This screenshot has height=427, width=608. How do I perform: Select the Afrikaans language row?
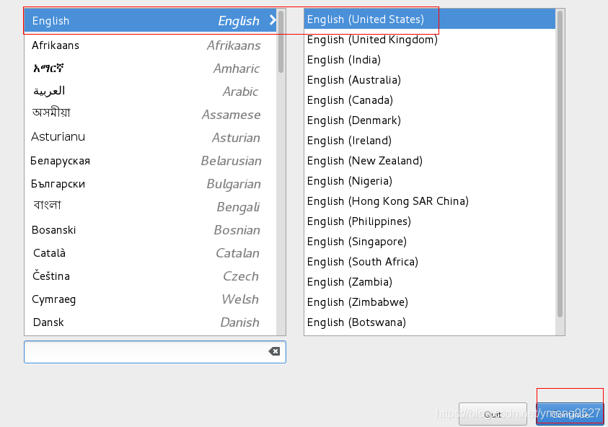coord(151,45)
